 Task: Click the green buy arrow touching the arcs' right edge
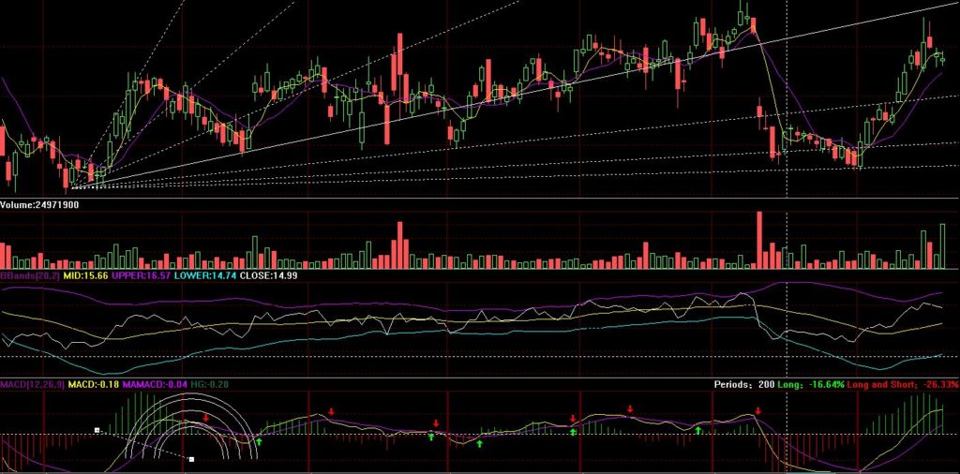[x=259, y=441]
